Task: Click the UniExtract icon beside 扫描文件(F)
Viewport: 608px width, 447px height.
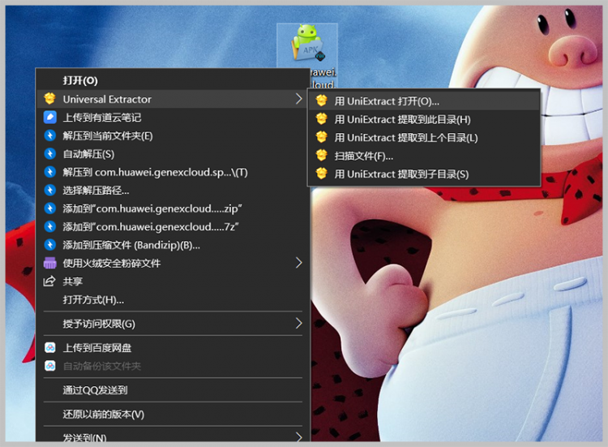Action: [322, 156]
